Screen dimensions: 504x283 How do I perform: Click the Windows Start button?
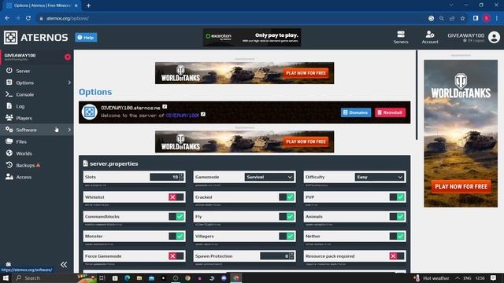click(x=6, y=277)
